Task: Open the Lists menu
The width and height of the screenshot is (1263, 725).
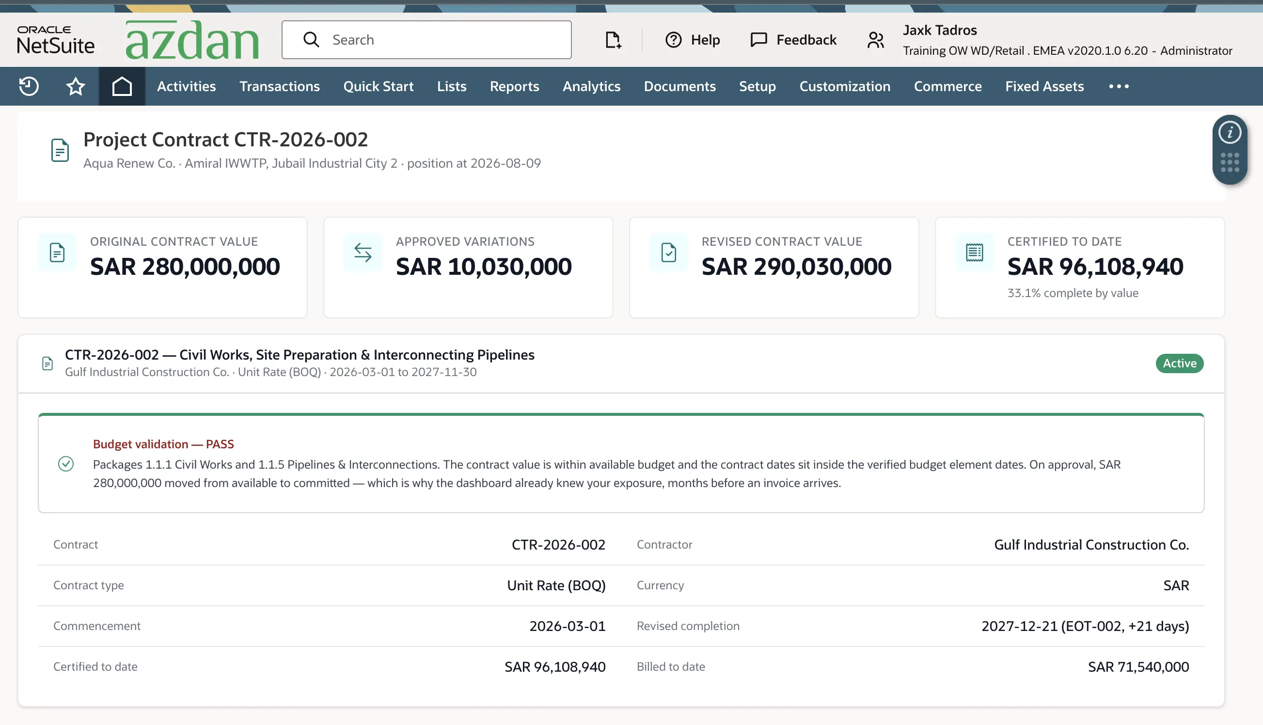Action: (x=452, y=86)
